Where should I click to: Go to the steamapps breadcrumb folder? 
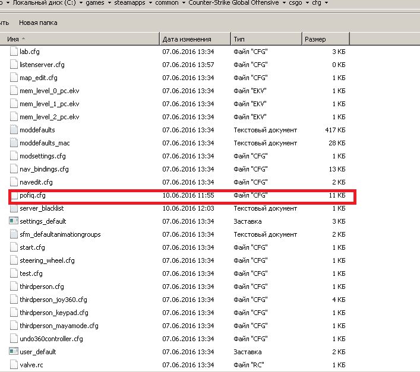tap(130, 3)
